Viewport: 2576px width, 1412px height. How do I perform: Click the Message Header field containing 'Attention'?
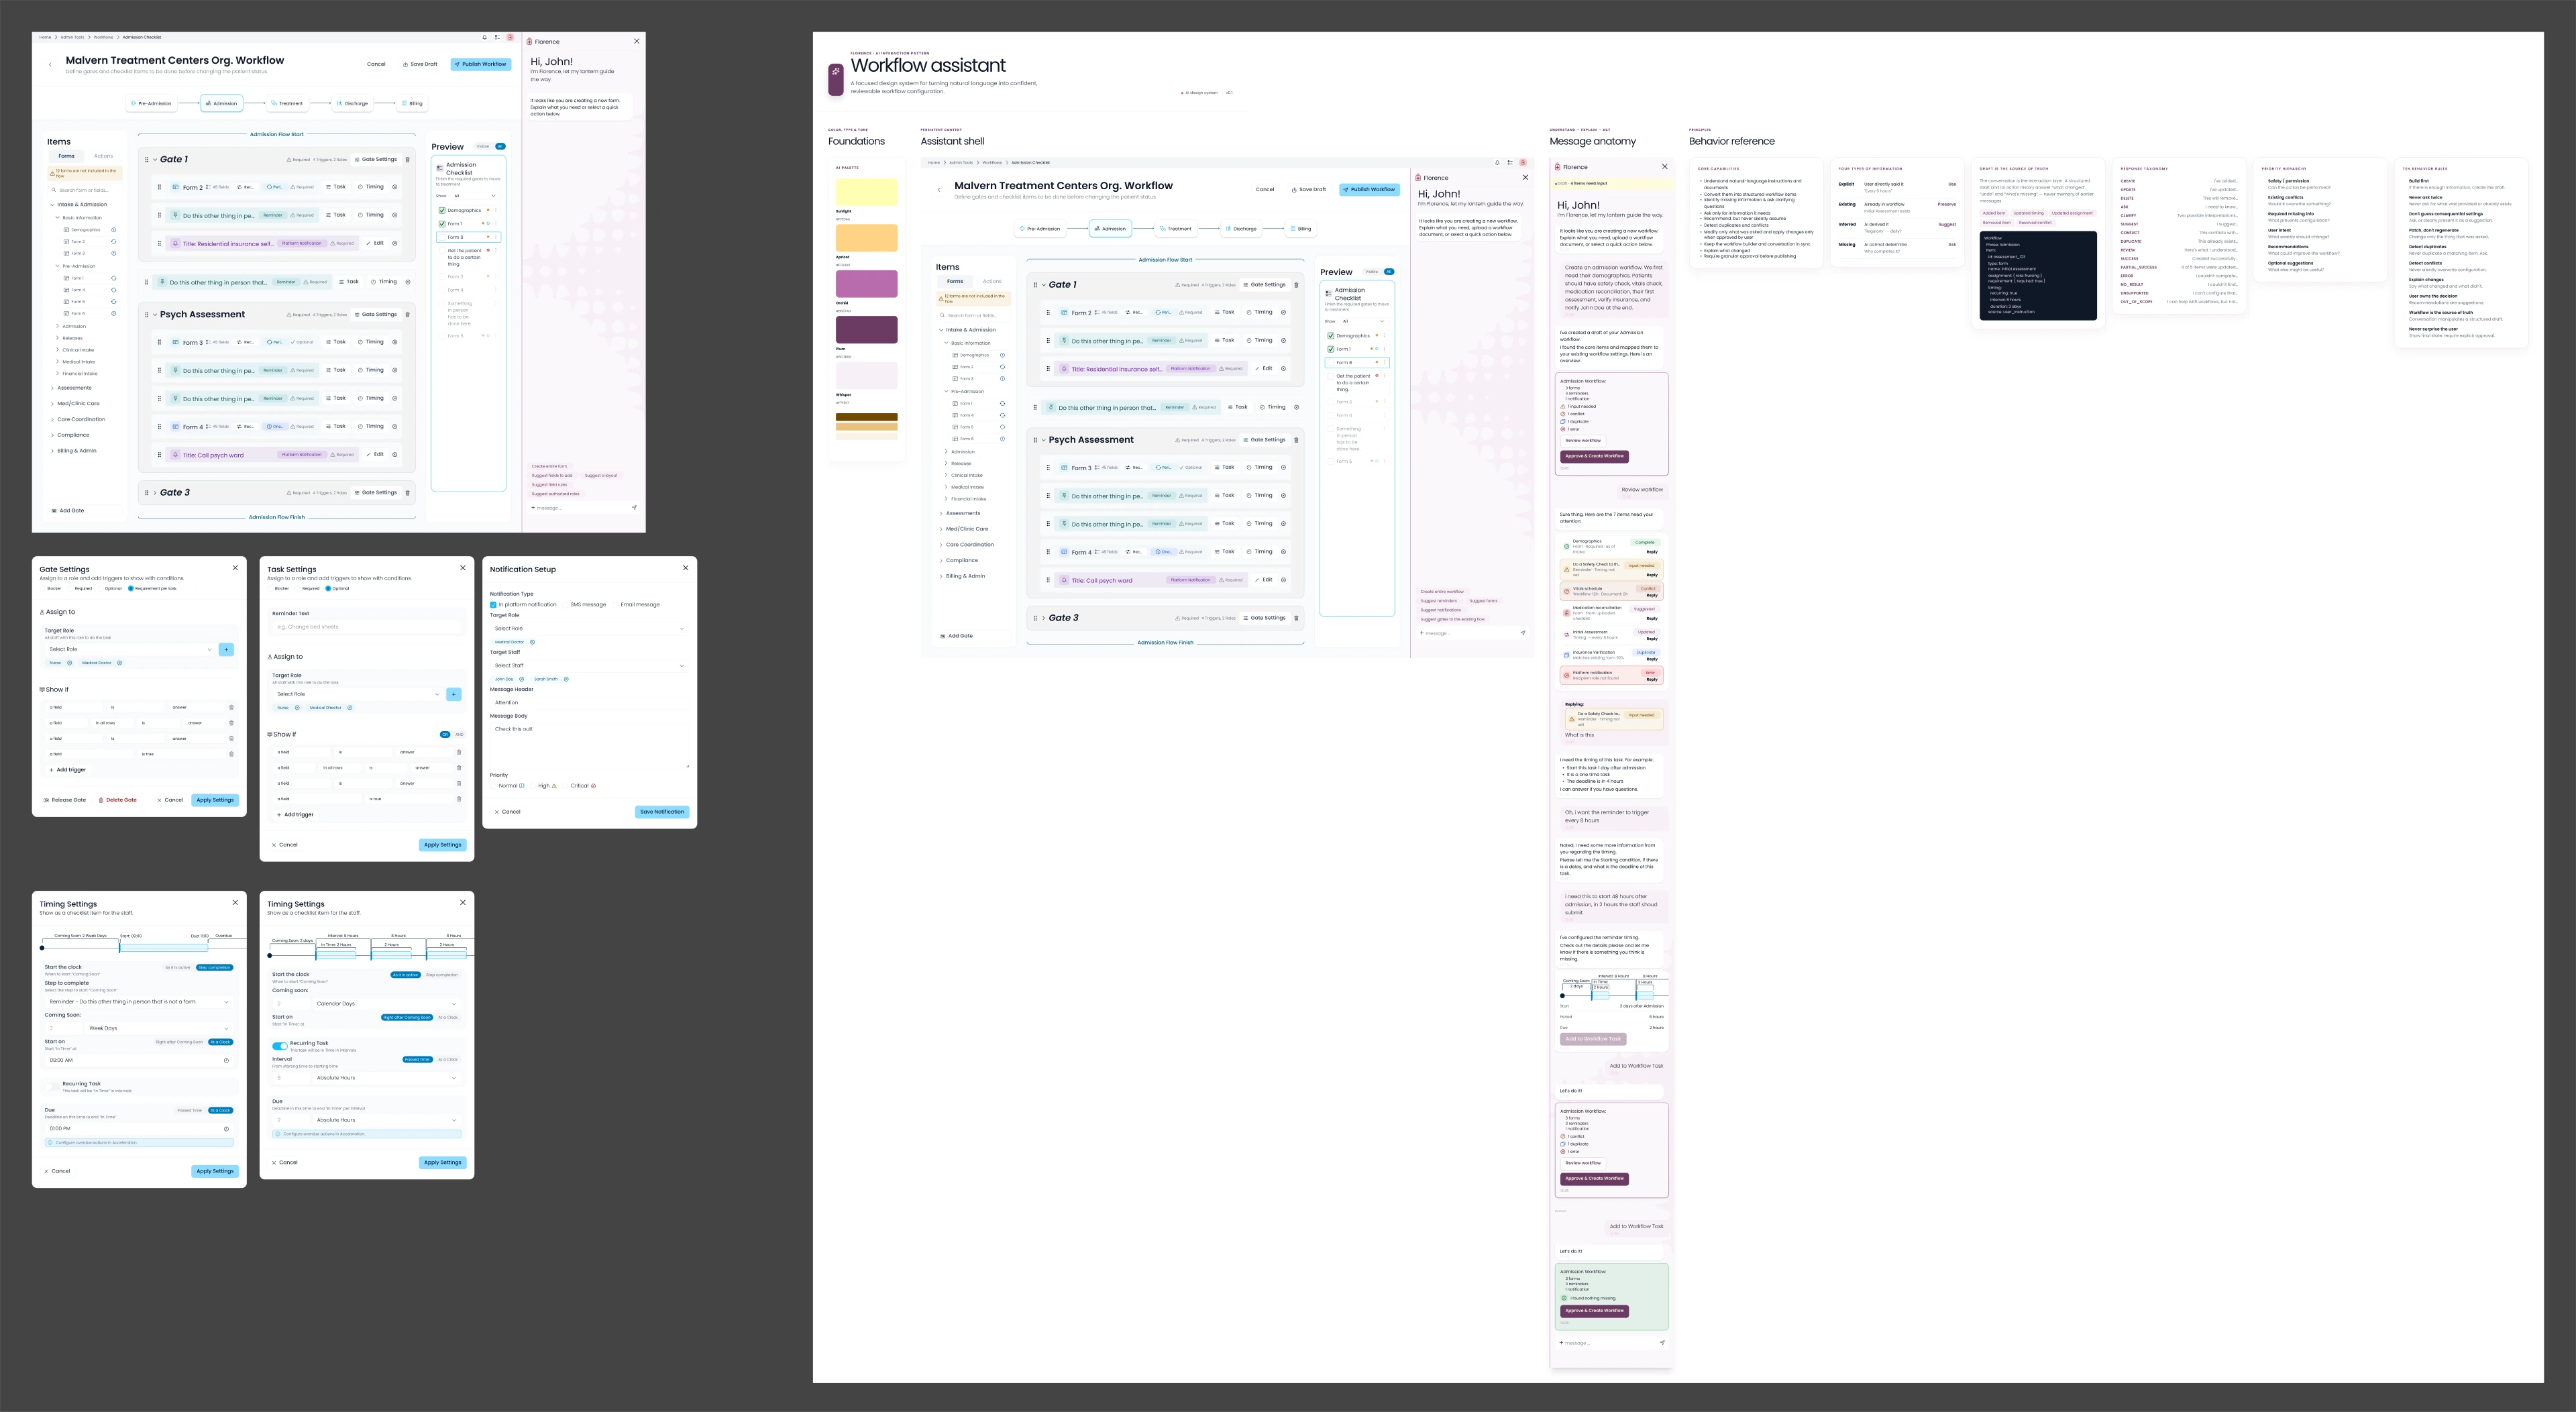pos(589,702)
